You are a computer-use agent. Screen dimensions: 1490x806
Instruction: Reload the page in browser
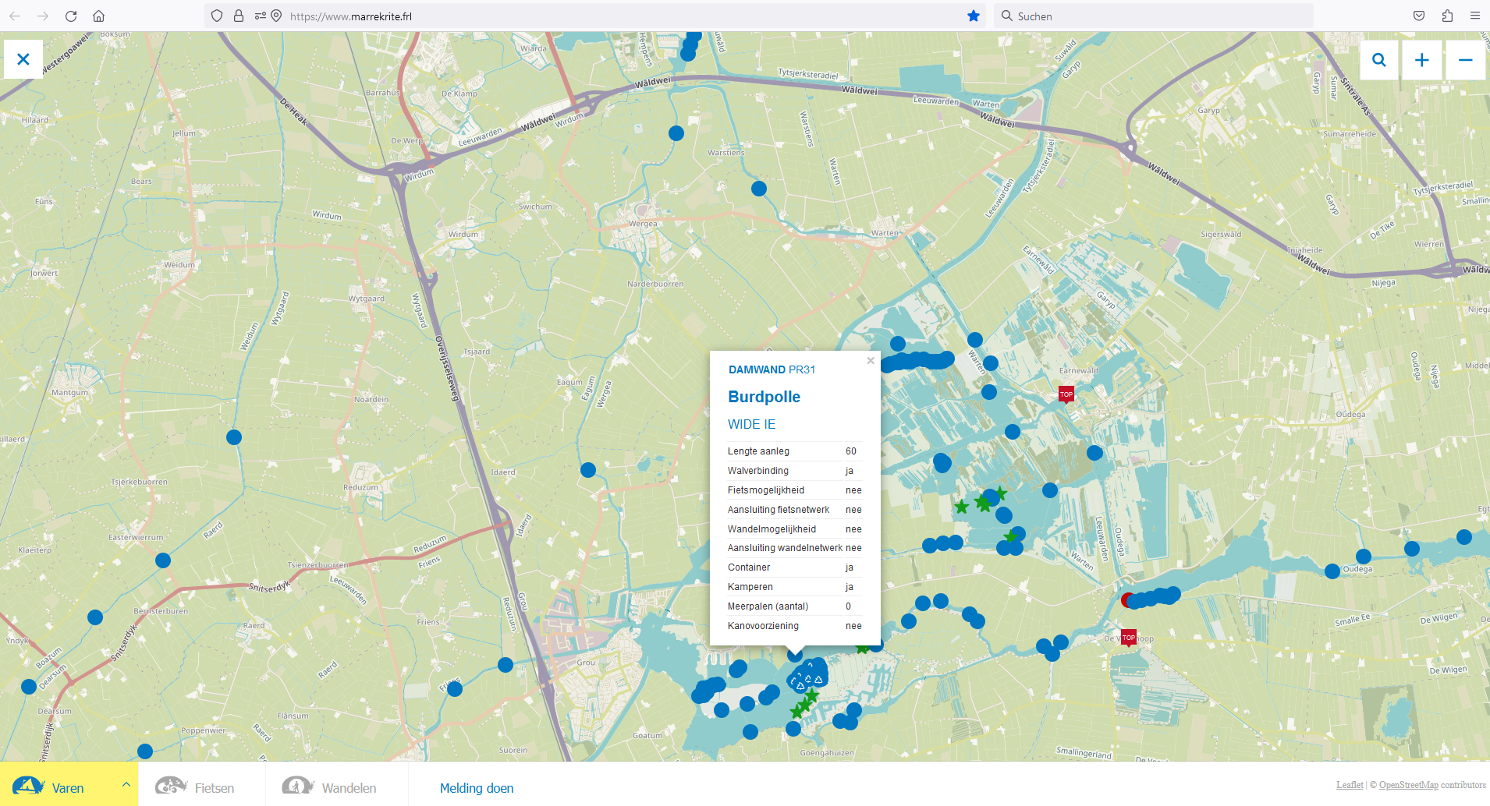pyautogui.click(x=71, y=16)
